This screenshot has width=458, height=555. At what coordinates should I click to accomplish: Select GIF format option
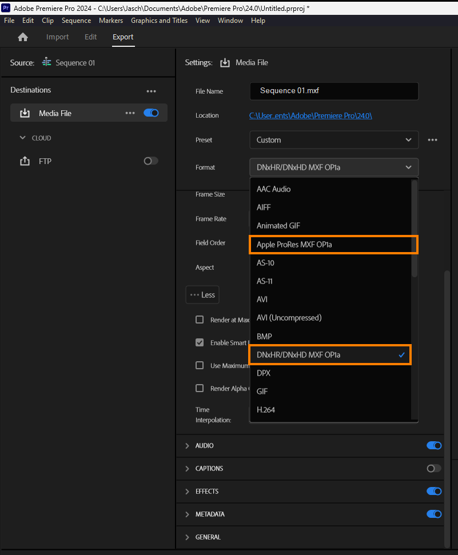pos(330,392)
